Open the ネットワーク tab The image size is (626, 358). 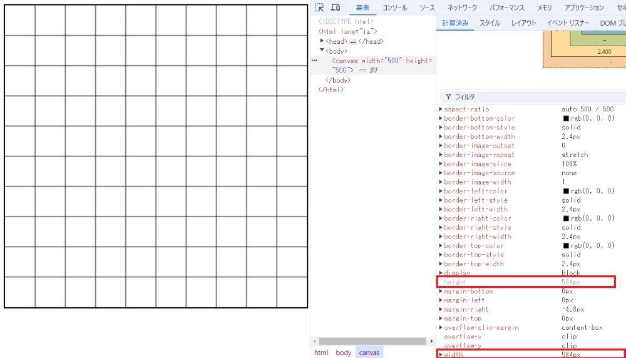(462, 8)
